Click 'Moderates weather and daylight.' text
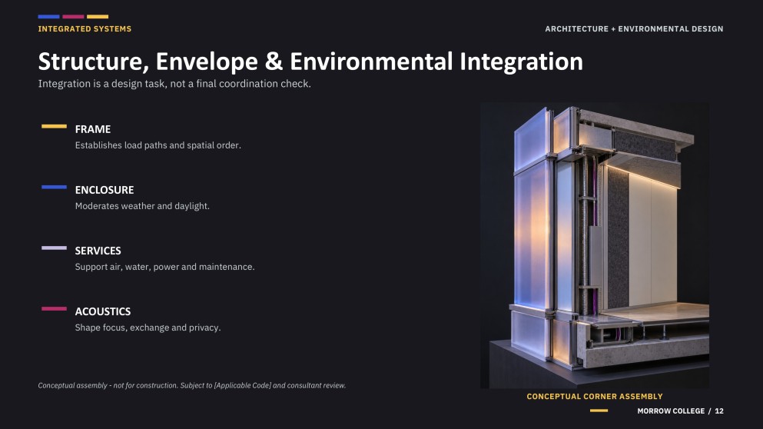 coord(142,206)
